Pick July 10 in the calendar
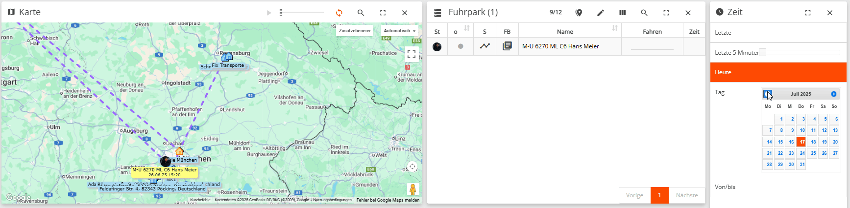 point(801,130)
